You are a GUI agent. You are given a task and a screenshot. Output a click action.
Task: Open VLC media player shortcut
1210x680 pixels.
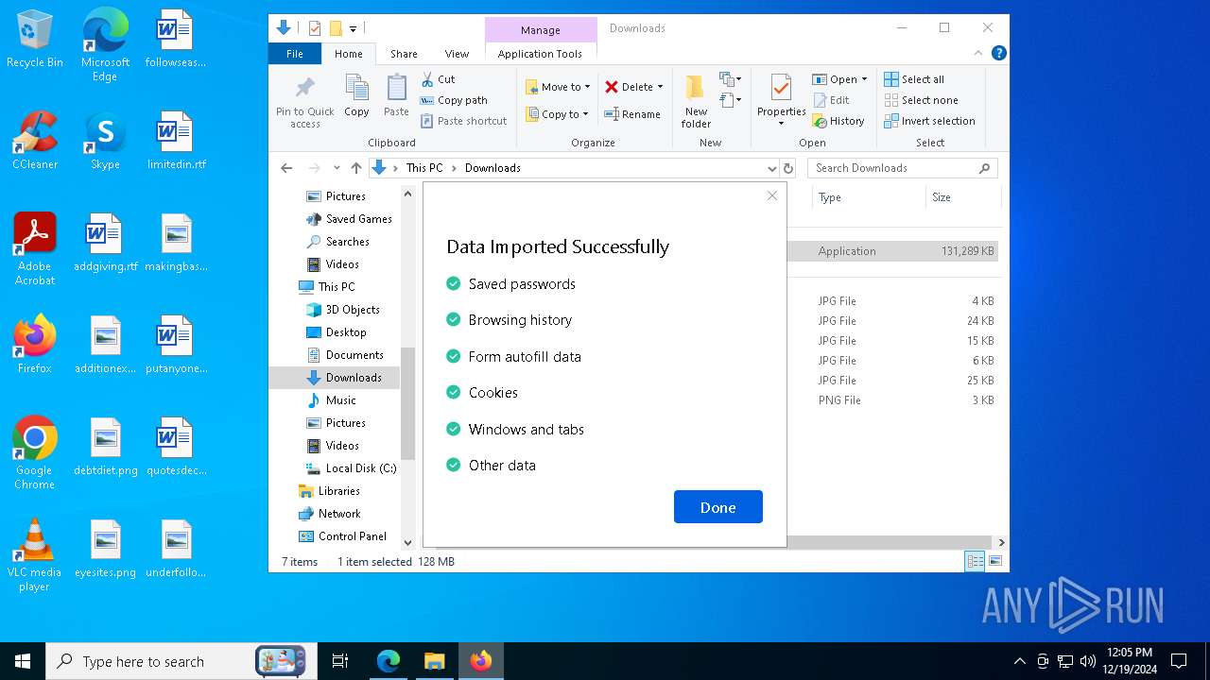point(35,555)
